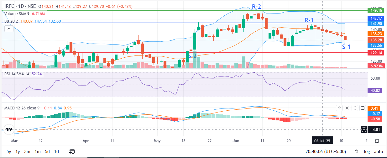Select the MACD 12 26 close 9 legend
This screenshot has width=387, height=158.
pos(22,108)
